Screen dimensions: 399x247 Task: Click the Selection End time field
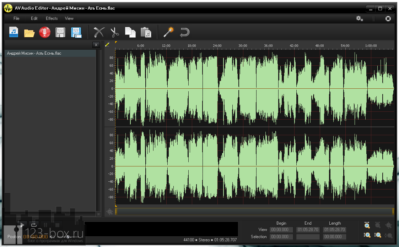pyautogui.click(x=308, y=237)
